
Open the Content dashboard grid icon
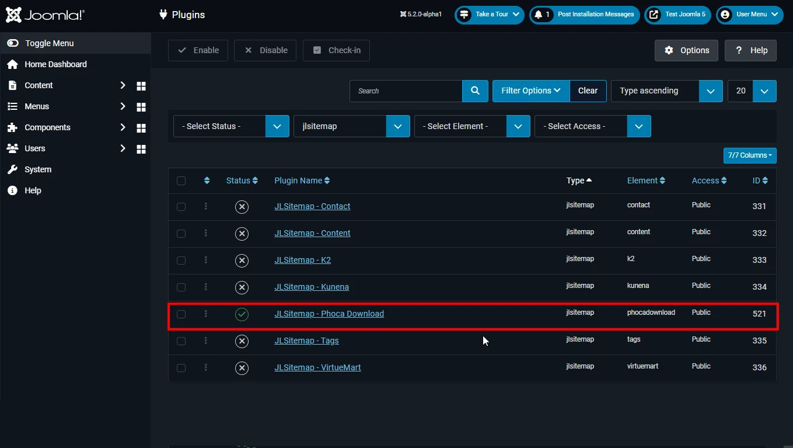(141, 86)
